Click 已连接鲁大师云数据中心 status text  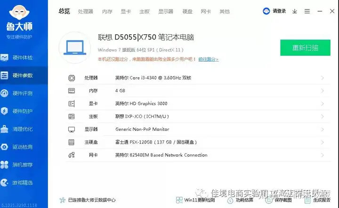92,200
